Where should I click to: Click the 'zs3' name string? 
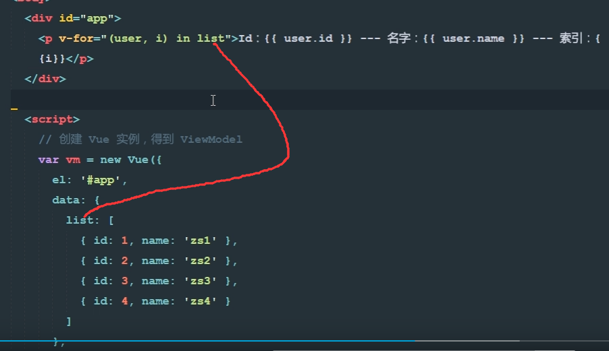coord(201,280)
